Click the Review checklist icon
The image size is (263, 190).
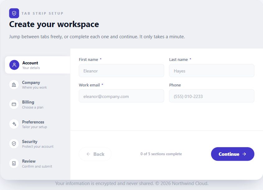pos(14,163)
